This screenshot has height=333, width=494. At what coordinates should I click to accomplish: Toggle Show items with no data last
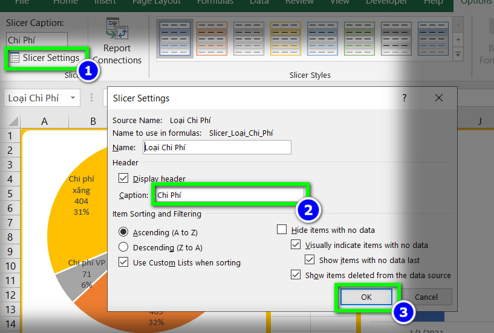[x=310, y=260]
